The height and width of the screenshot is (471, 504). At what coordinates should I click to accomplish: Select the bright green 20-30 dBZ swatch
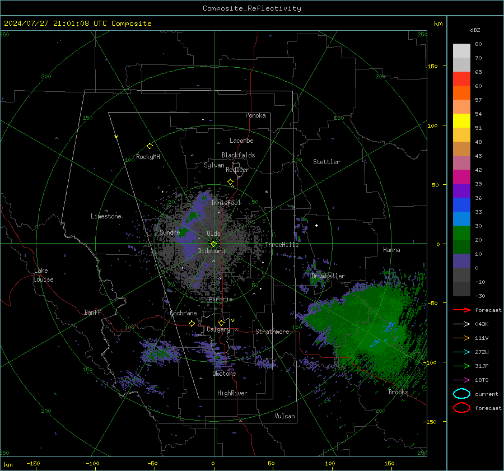(461, 233)
